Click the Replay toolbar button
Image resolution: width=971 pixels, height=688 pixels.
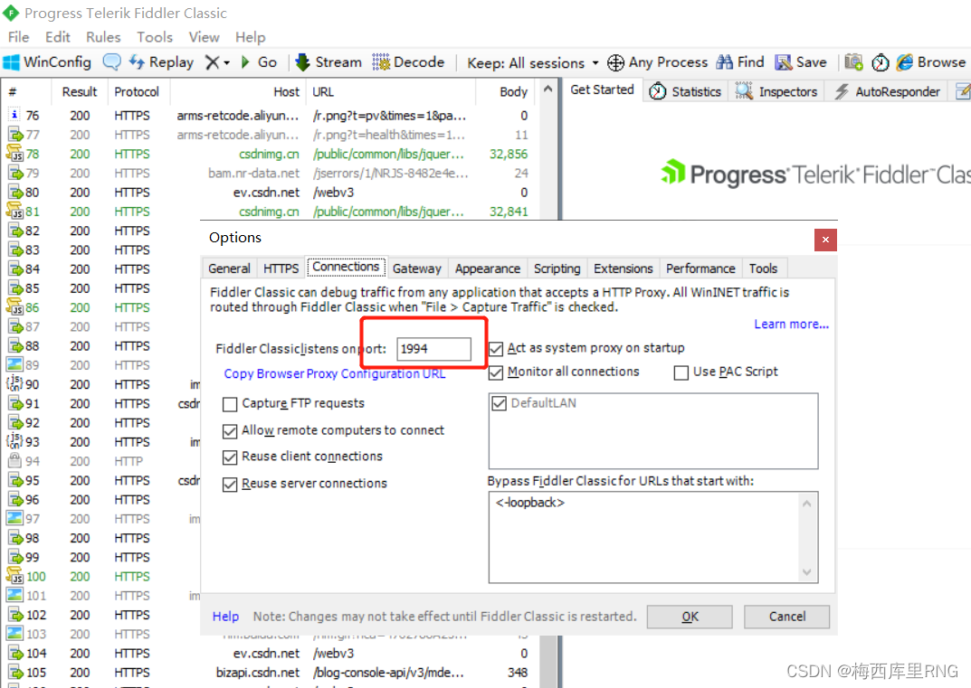pos(161,62)
